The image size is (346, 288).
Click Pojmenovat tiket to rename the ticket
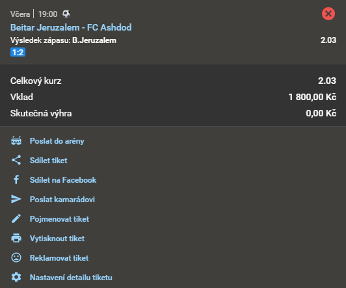point(59,219)
